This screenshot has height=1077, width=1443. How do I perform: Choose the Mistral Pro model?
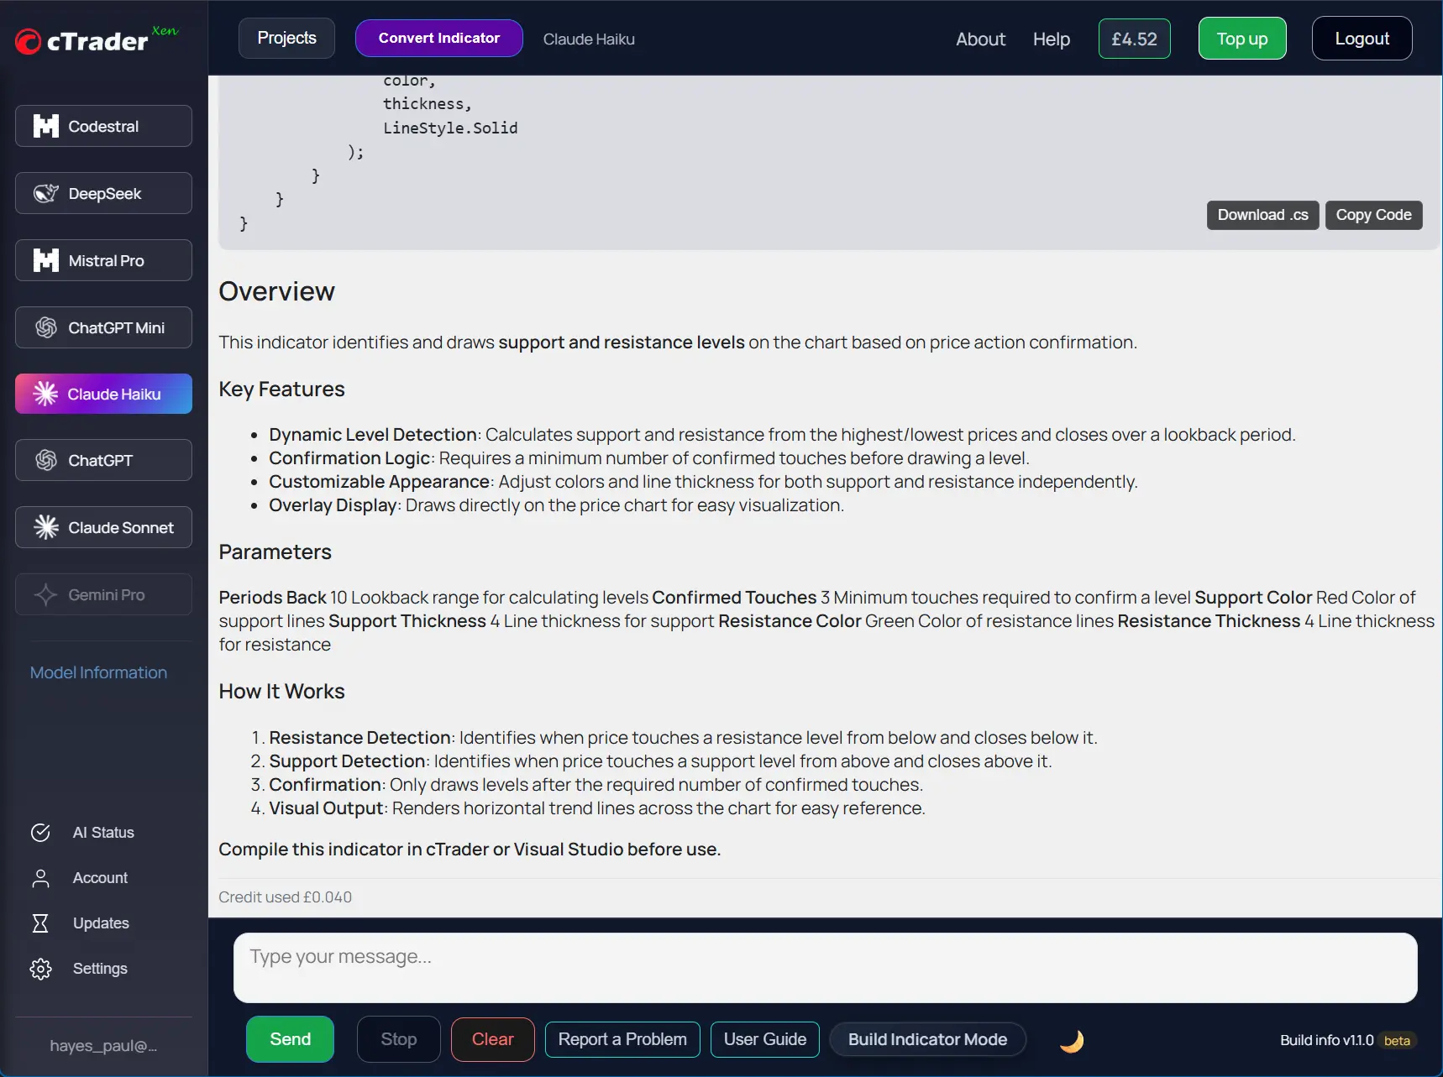[x=103, y=260]
